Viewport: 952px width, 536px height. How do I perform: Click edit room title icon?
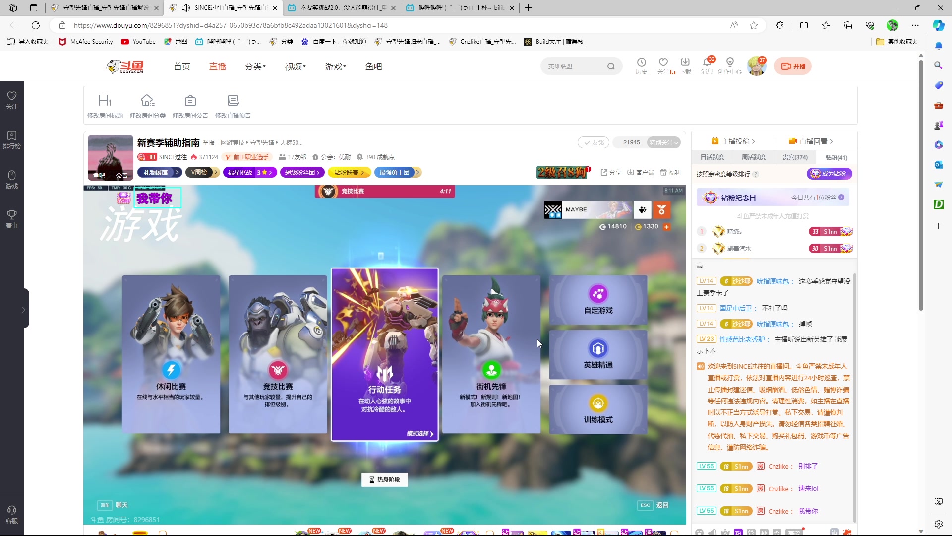click(105, 101)
